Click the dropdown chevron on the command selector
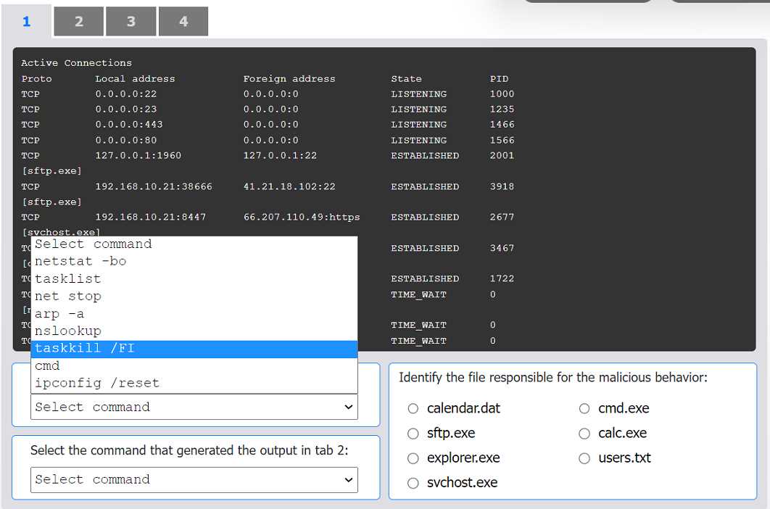Image resolution: width=770 pixels, height=509 pixels. pyautogui.click(x=348, y=407)
